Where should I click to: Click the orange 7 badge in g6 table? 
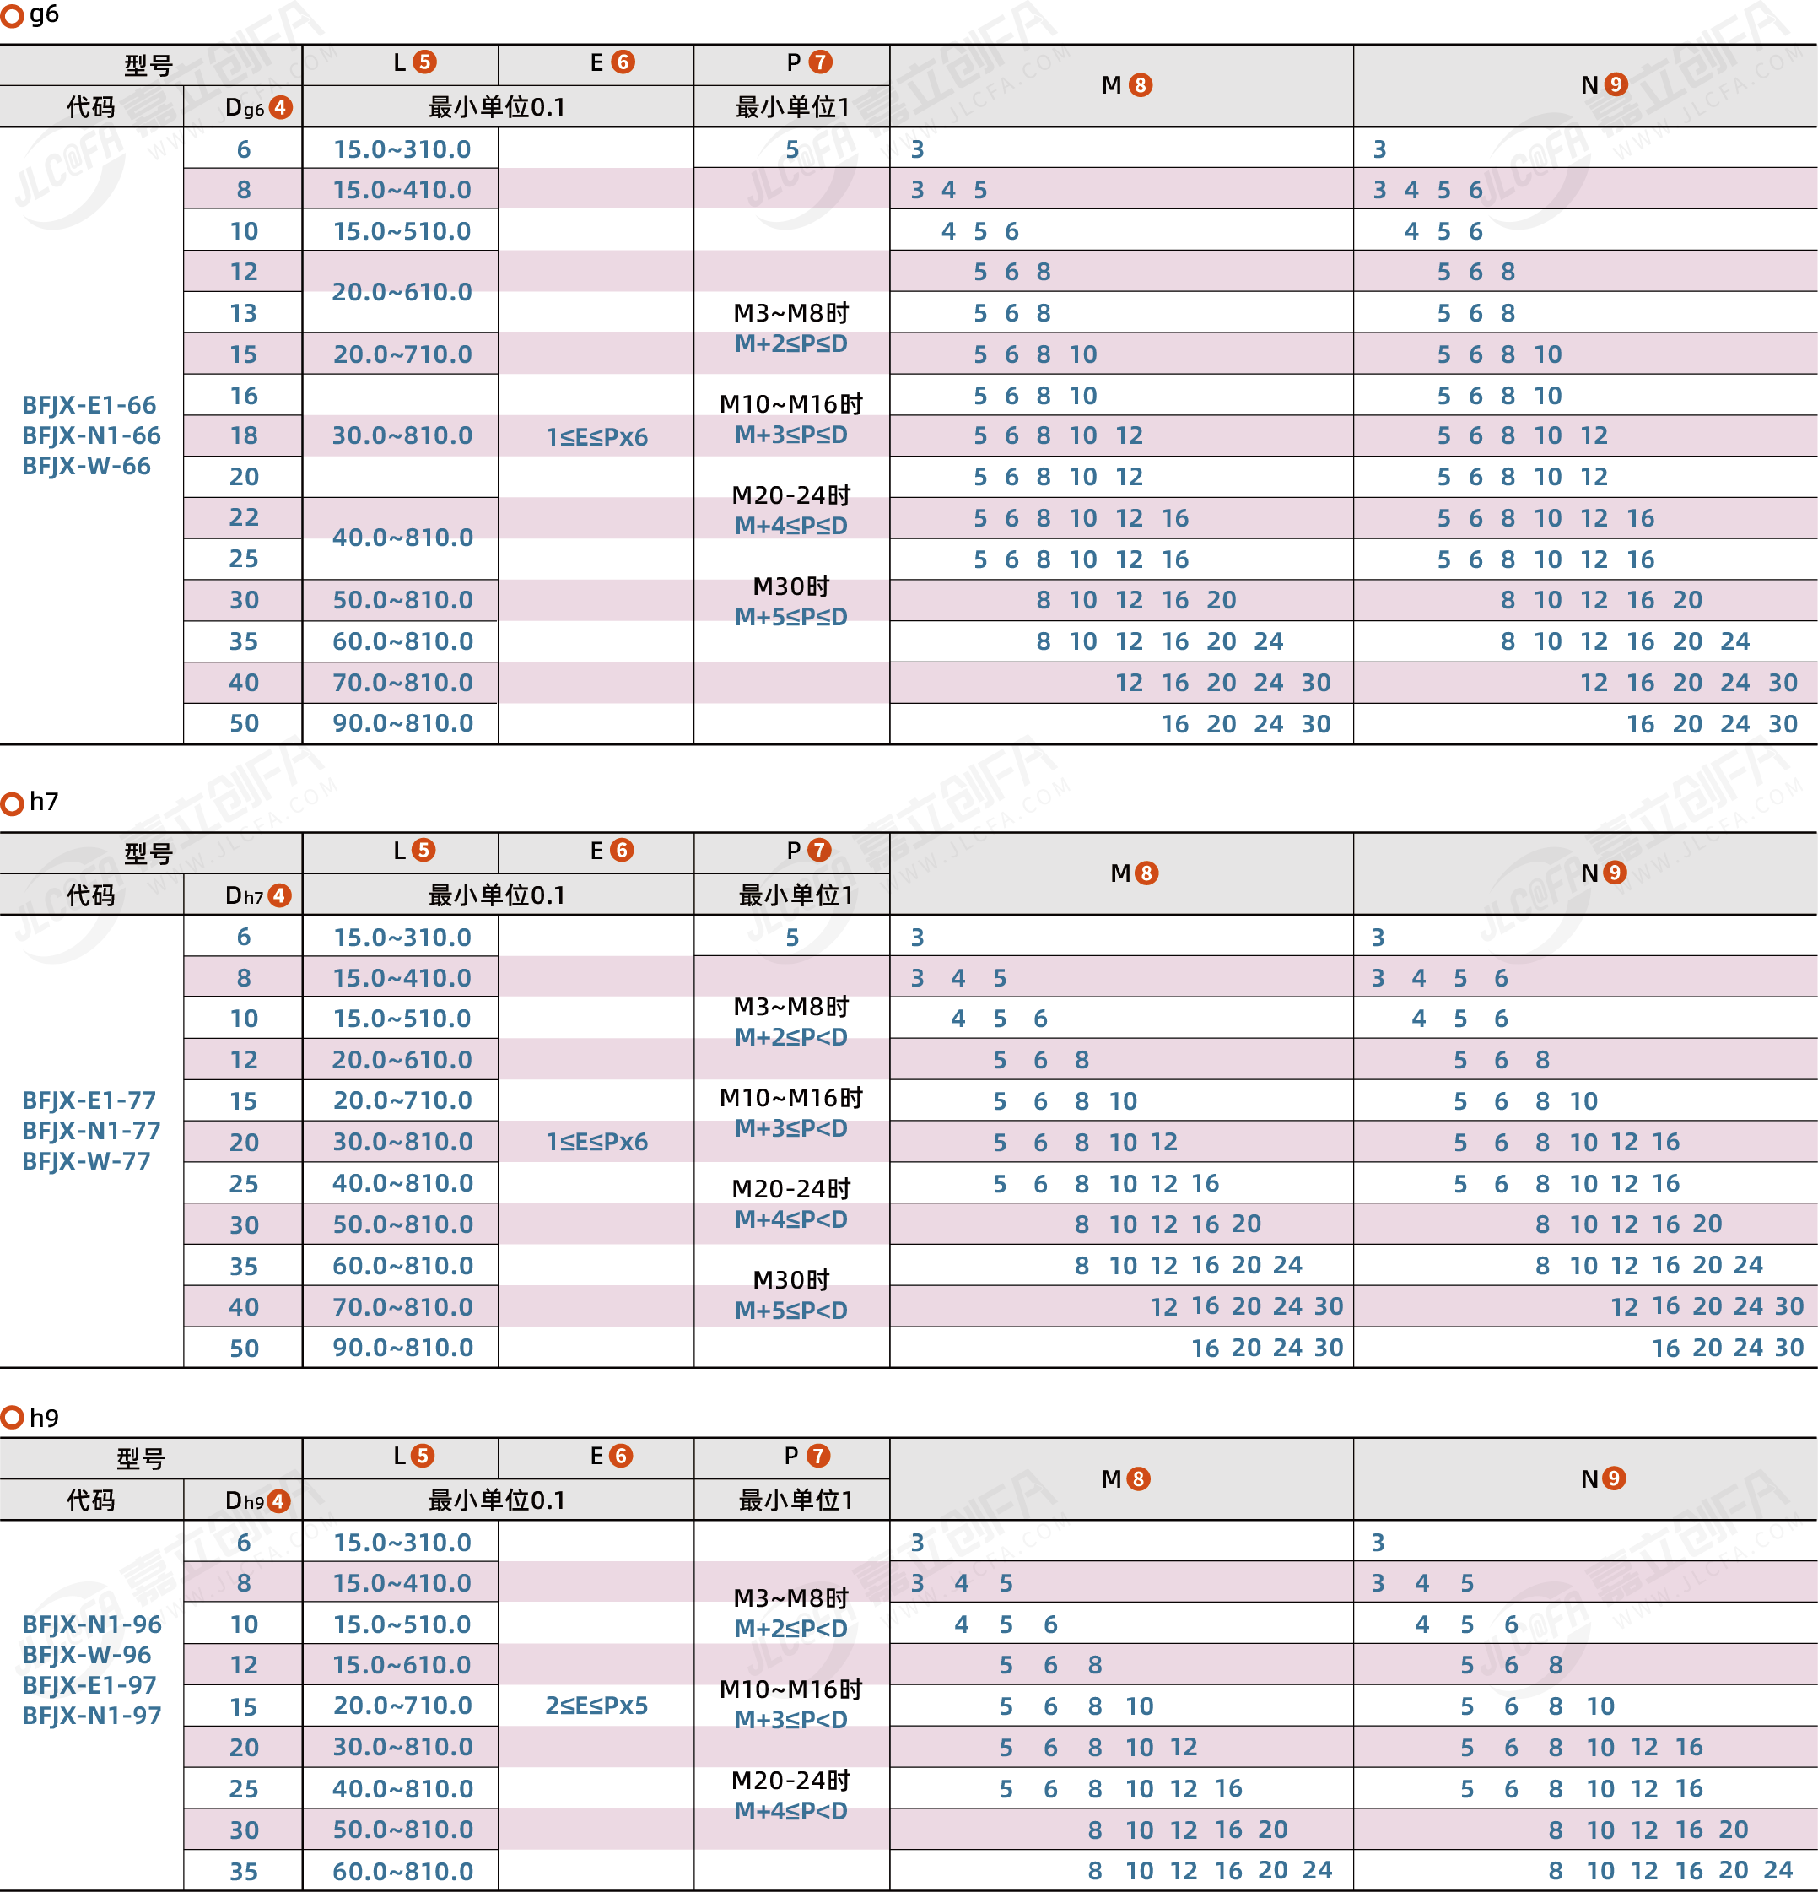(820, 62)
